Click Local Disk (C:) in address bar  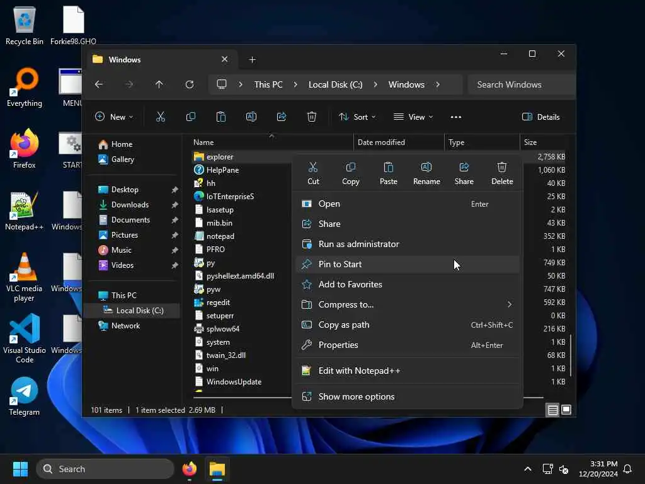[335, 84]
